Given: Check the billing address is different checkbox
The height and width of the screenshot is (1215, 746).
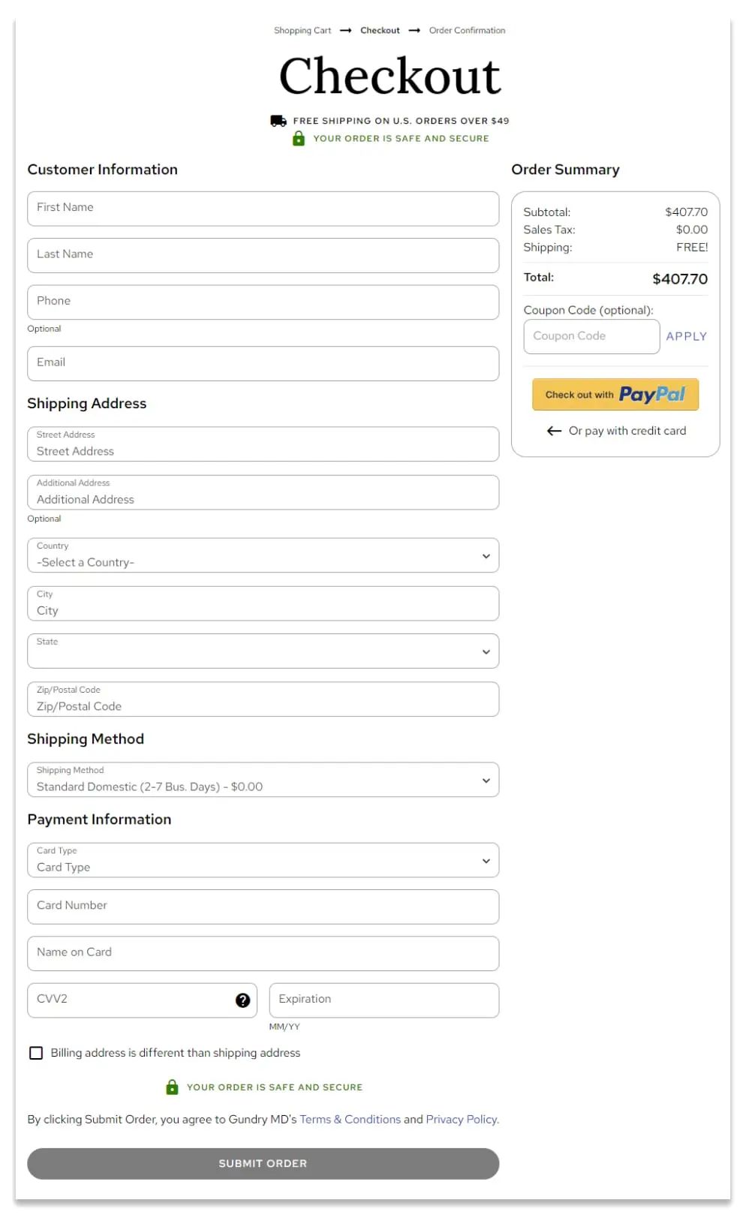Looking at the screenshot, I should point(36,1054).
